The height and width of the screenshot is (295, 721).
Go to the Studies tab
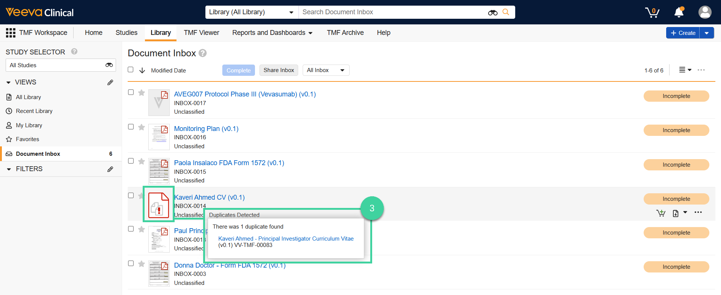click(x=127, y=33)
